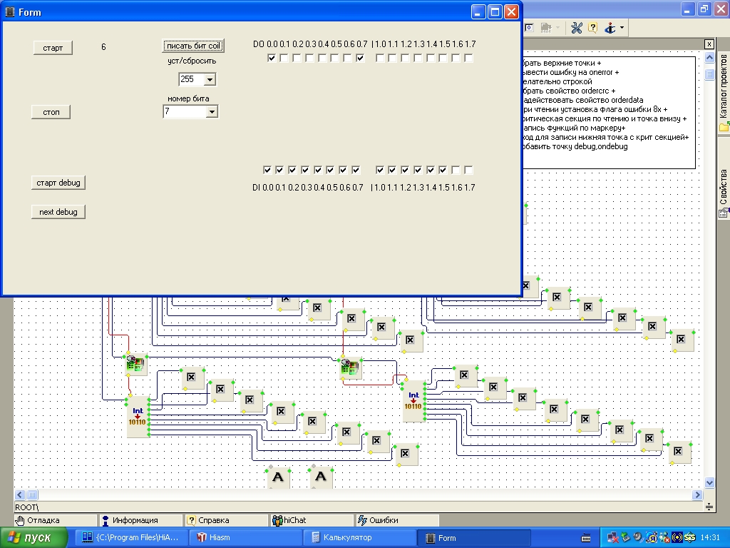Uncheck the DI 0.7 checkbox
730x548 pixels.
point(356,170)
